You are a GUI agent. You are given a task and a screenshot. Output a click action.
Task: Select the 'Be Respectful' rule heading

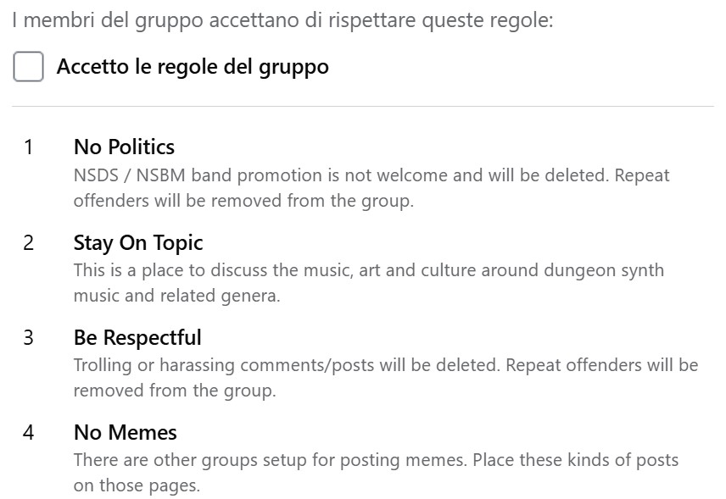137,338
